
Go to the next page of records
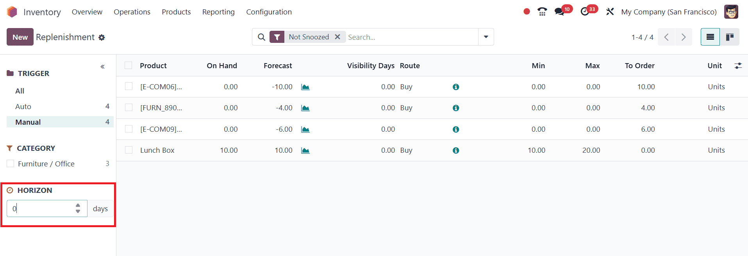pos(684,37)
